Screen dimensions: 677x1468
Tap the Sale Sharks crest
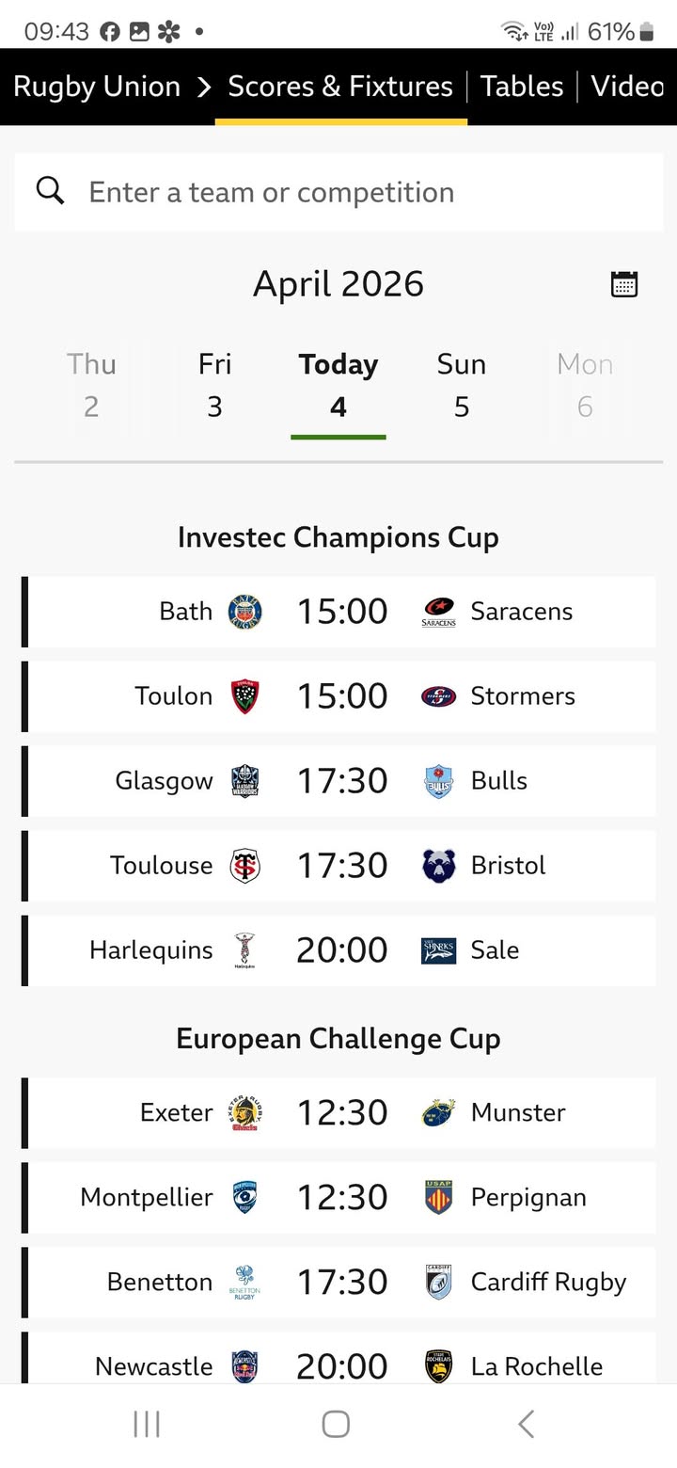(x=438, y=950)
